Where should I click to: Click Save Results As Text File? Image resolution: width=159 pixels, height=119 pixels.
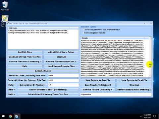(x=98, y=80)
